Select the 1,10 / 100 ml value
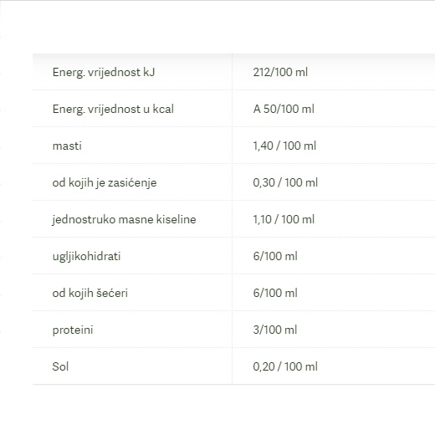The height and width of the screenshot is (435, 435). [284, 219]
